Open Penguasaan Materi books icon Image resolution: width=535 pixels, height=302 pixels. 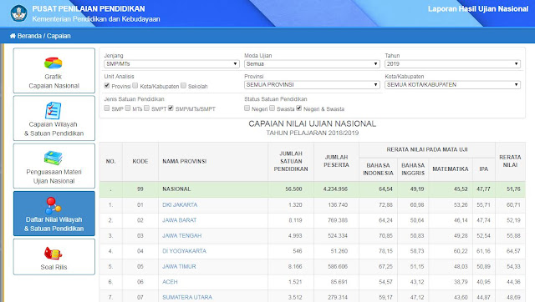pos(53,158)
